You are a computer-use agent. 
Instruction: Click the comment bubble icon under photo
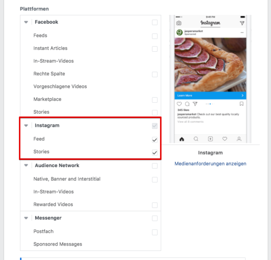pos(187,104)
